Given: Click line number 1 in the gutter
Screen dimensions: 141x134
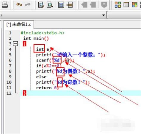Looking at the screenshot, I should [x=10, y=33].
